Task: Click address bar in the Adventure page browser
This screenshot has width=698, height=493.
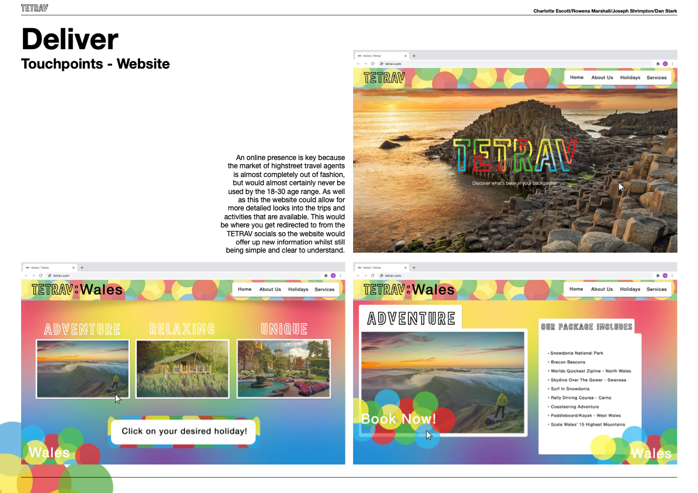Action: pos(515,276)
